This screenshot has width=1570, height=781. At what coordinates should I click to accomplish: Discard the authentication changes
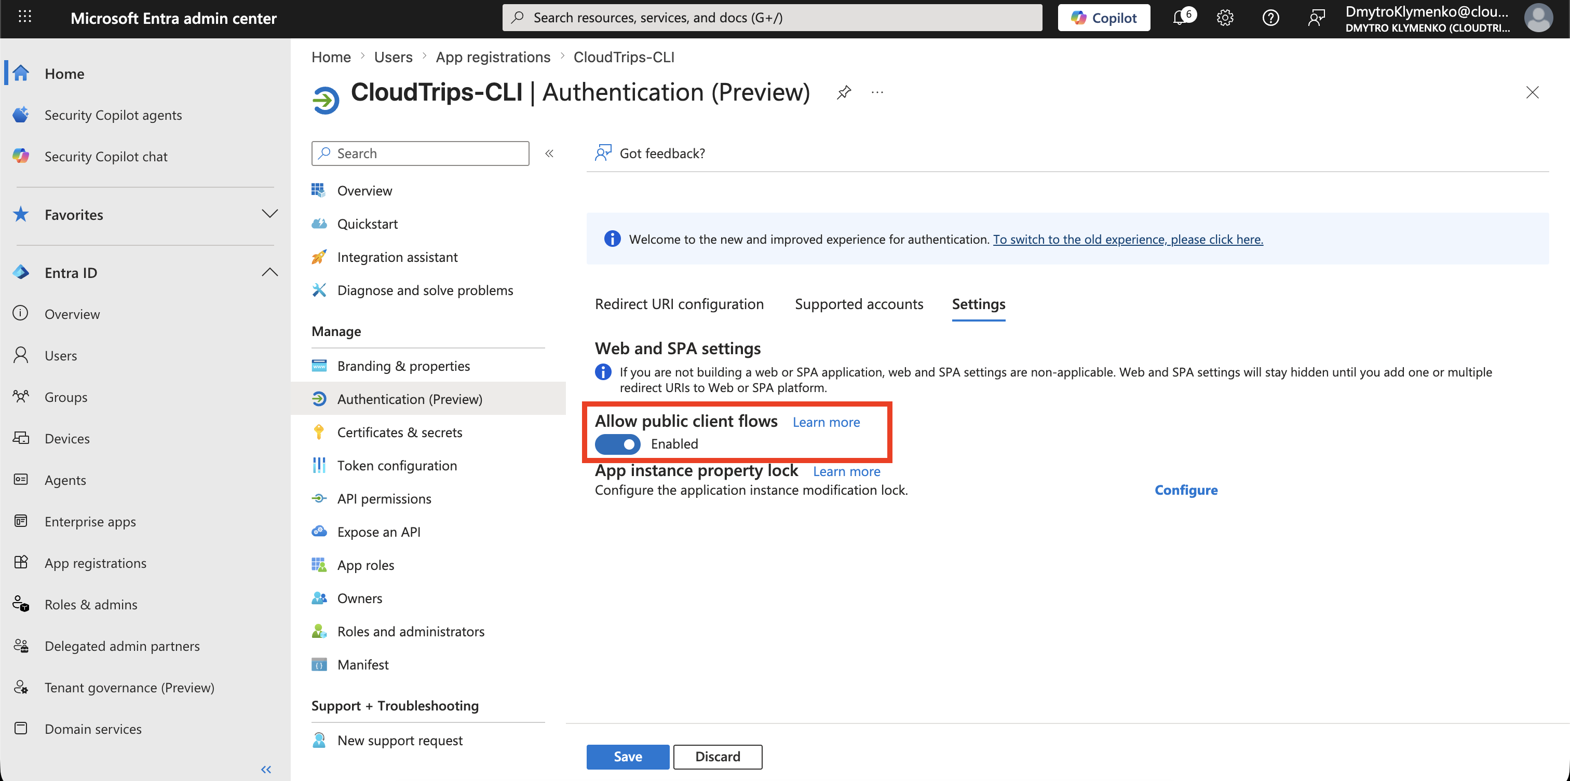coord(718,757)
